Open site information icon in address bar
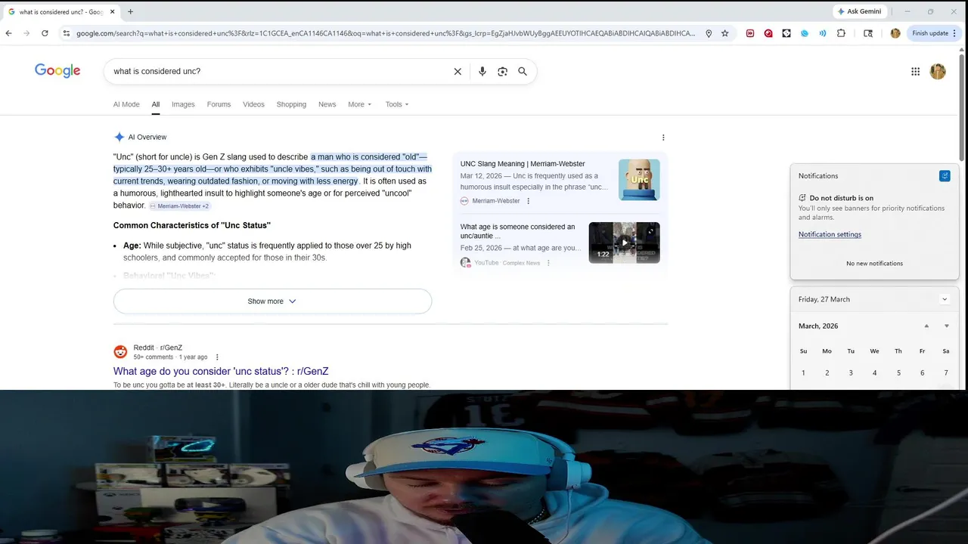 tap(67, 33)
